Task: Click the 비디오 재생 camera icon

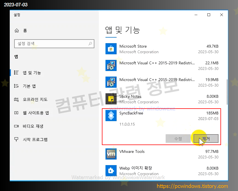Action: [x=16, y=126]
